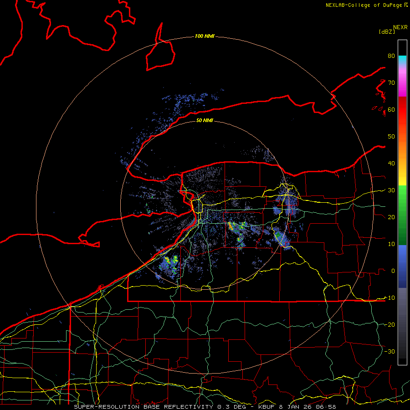Click the KBUF 8 JAN 26 06:58 timestamp
This screenshot has width=410, height=410.
(x=297, y=407)
